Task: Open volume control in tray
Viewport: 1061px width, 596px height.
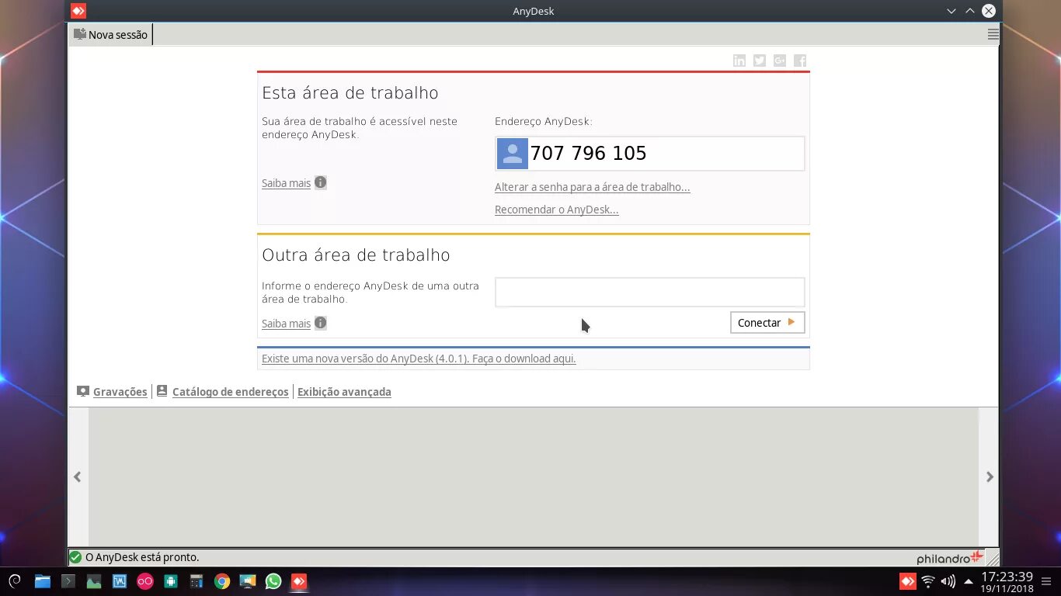Action: tap(948, 580)
